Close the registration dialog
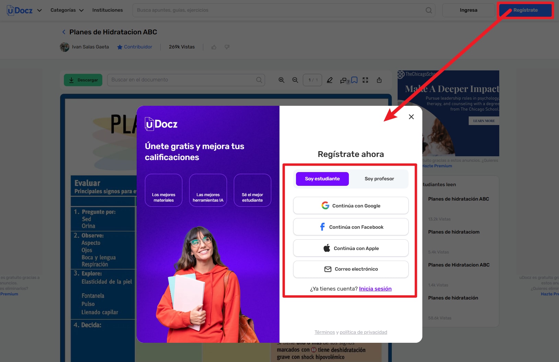The width and height of the screenshot is (559, 362). [411, 117]
